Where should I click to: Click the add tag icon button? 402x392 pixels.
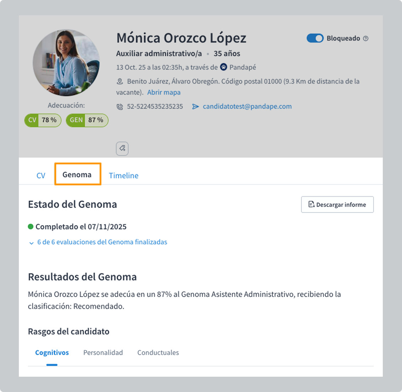[122, 148]
